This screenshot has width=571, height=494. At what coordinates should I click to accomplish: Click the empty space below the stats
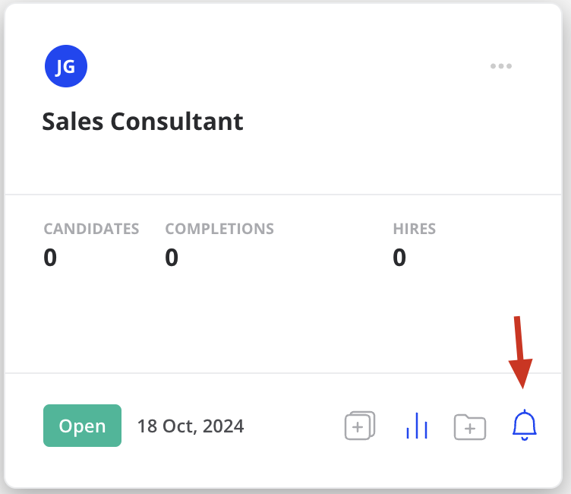point(283,321)
